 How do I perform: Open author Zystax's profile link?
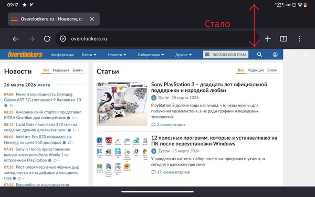coord(164,151)
